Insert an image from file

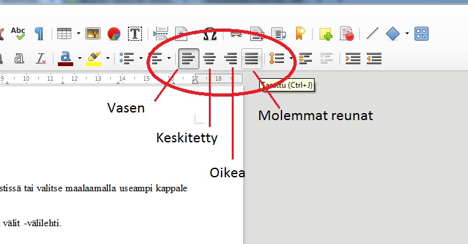coord(93,34)
